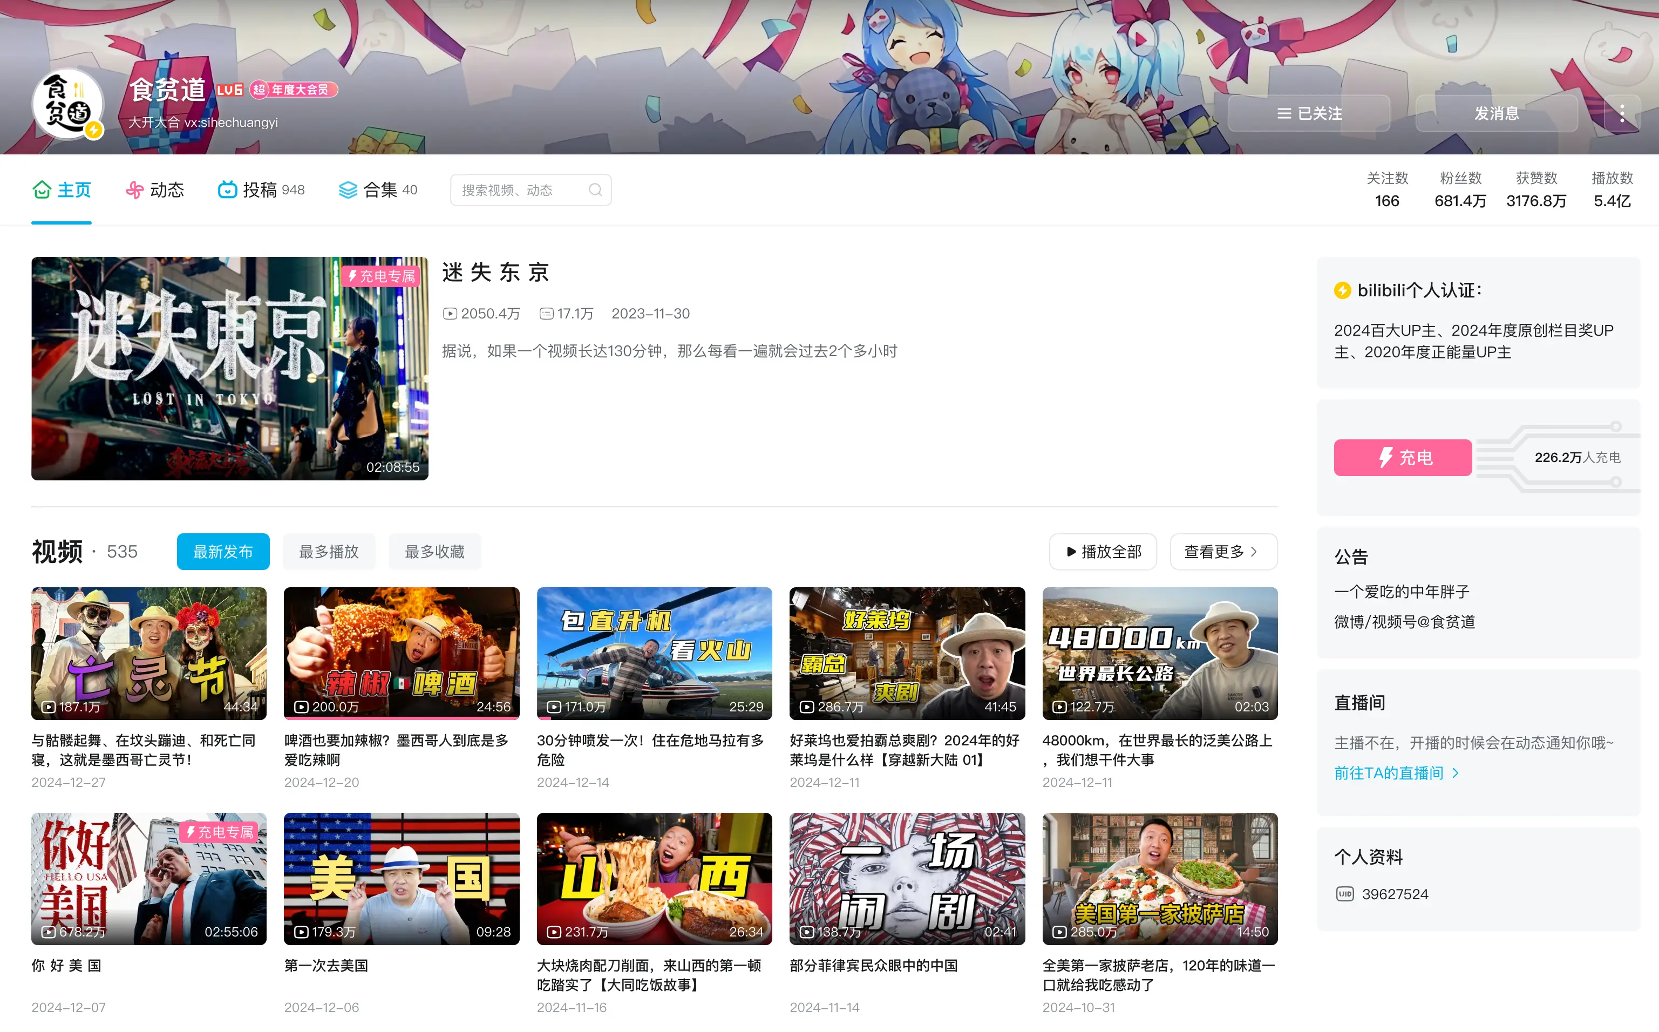Click the 充电专属 badge on 你好美国 thumbnail

(220, 832)
